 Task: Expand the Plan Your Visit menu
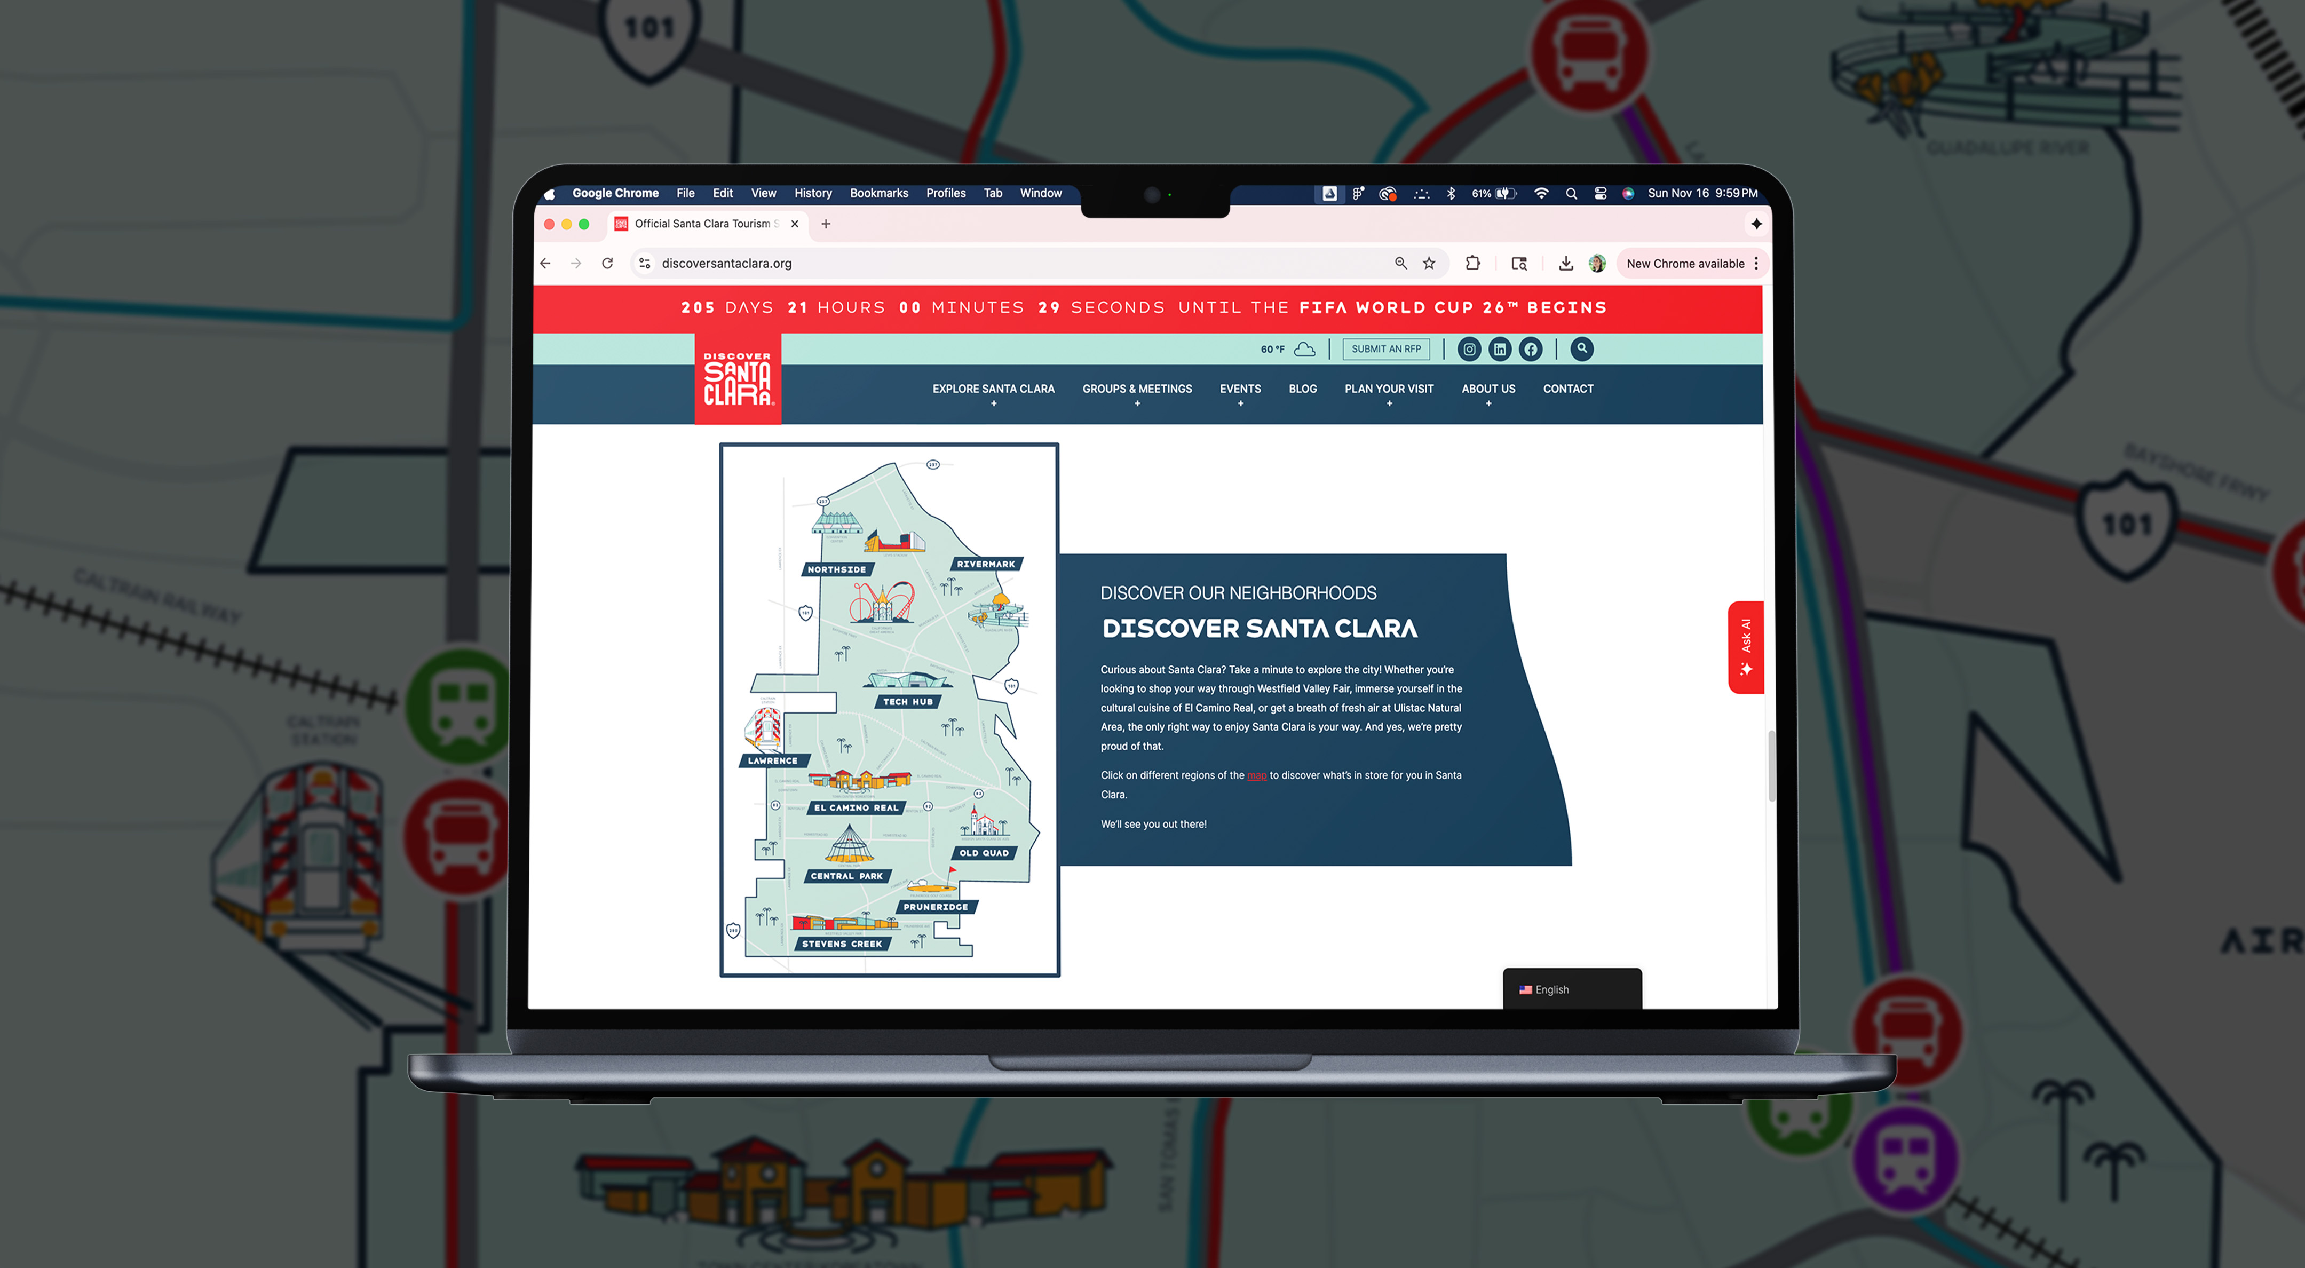1389,389
